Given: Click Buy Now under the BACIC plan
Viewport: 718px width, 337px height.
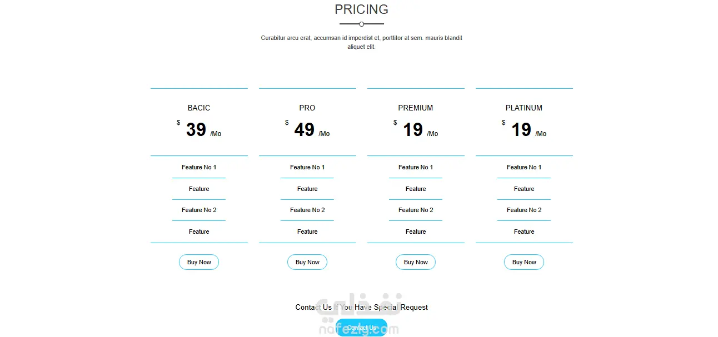Looking at the screenshot, I should pyautogui.click(x=199, y=262).
